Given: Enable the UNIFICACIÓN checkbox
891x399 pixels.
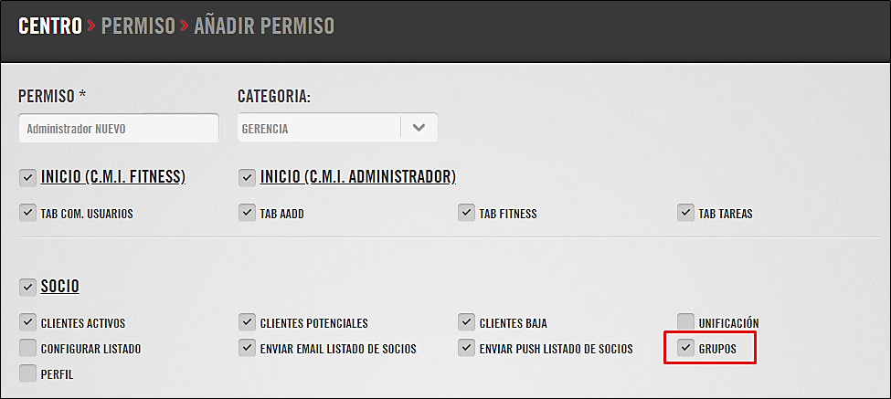Looking at the screenshot, I should click(686, 322).
